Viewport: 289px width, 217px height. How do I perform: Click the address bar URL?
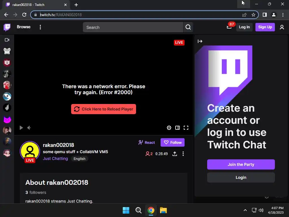click(61, 15)
